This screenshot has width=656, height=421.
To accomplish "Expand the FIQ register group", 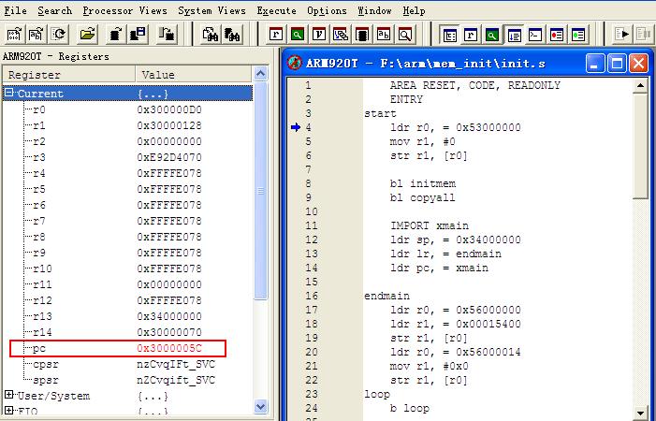I will pyautogui.click(x=8, y=411).
